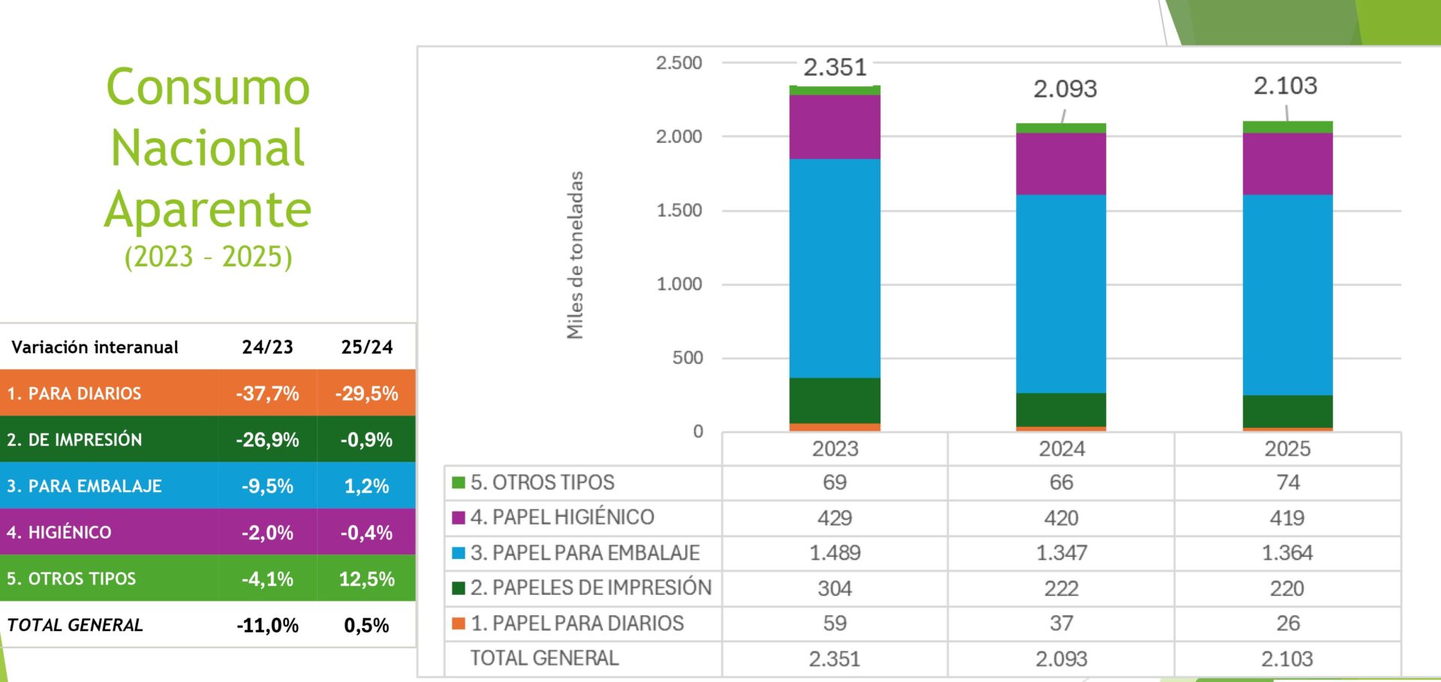Click the 12,5% variation cell
The height and width of the screenshot is (682, 1441).
(366, 579)
